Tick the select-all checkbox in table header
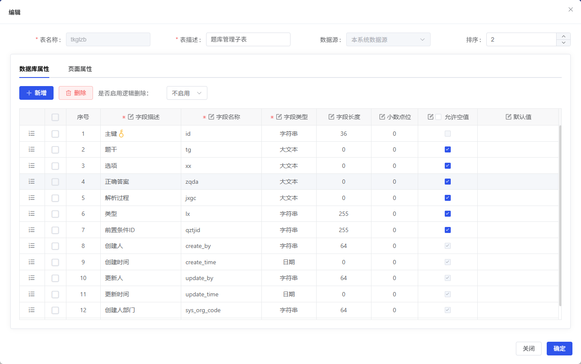The width and height of the screenshot is (581, 364). 55,117
